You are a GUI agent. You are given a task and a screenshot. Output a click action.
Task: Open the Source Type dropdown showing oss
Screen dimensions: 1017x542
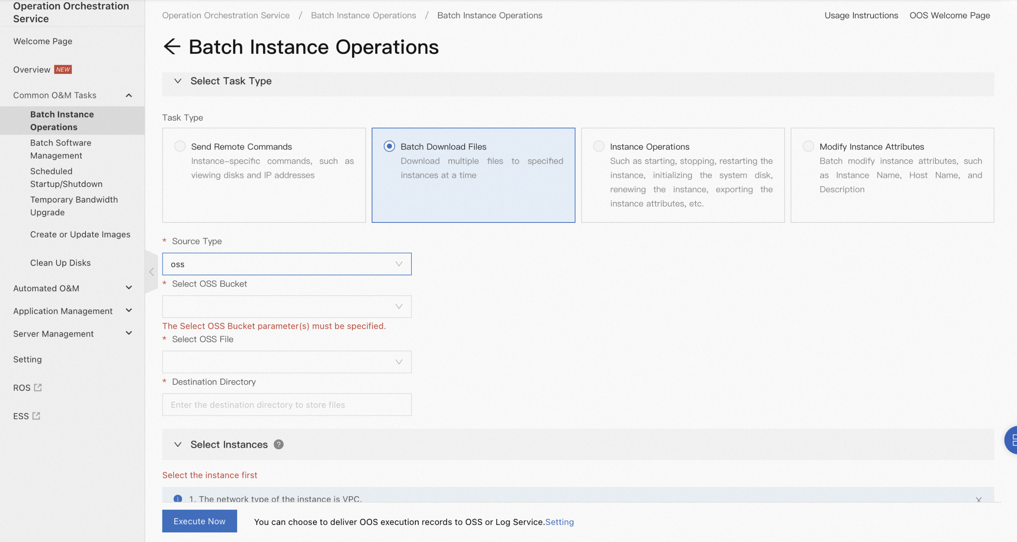pyautogui.click(x=286, y=264)
